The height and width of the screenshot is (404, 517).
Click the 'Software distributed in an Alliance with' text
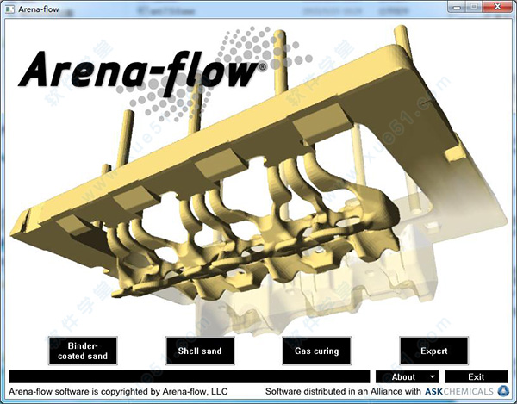click(343, 391)
